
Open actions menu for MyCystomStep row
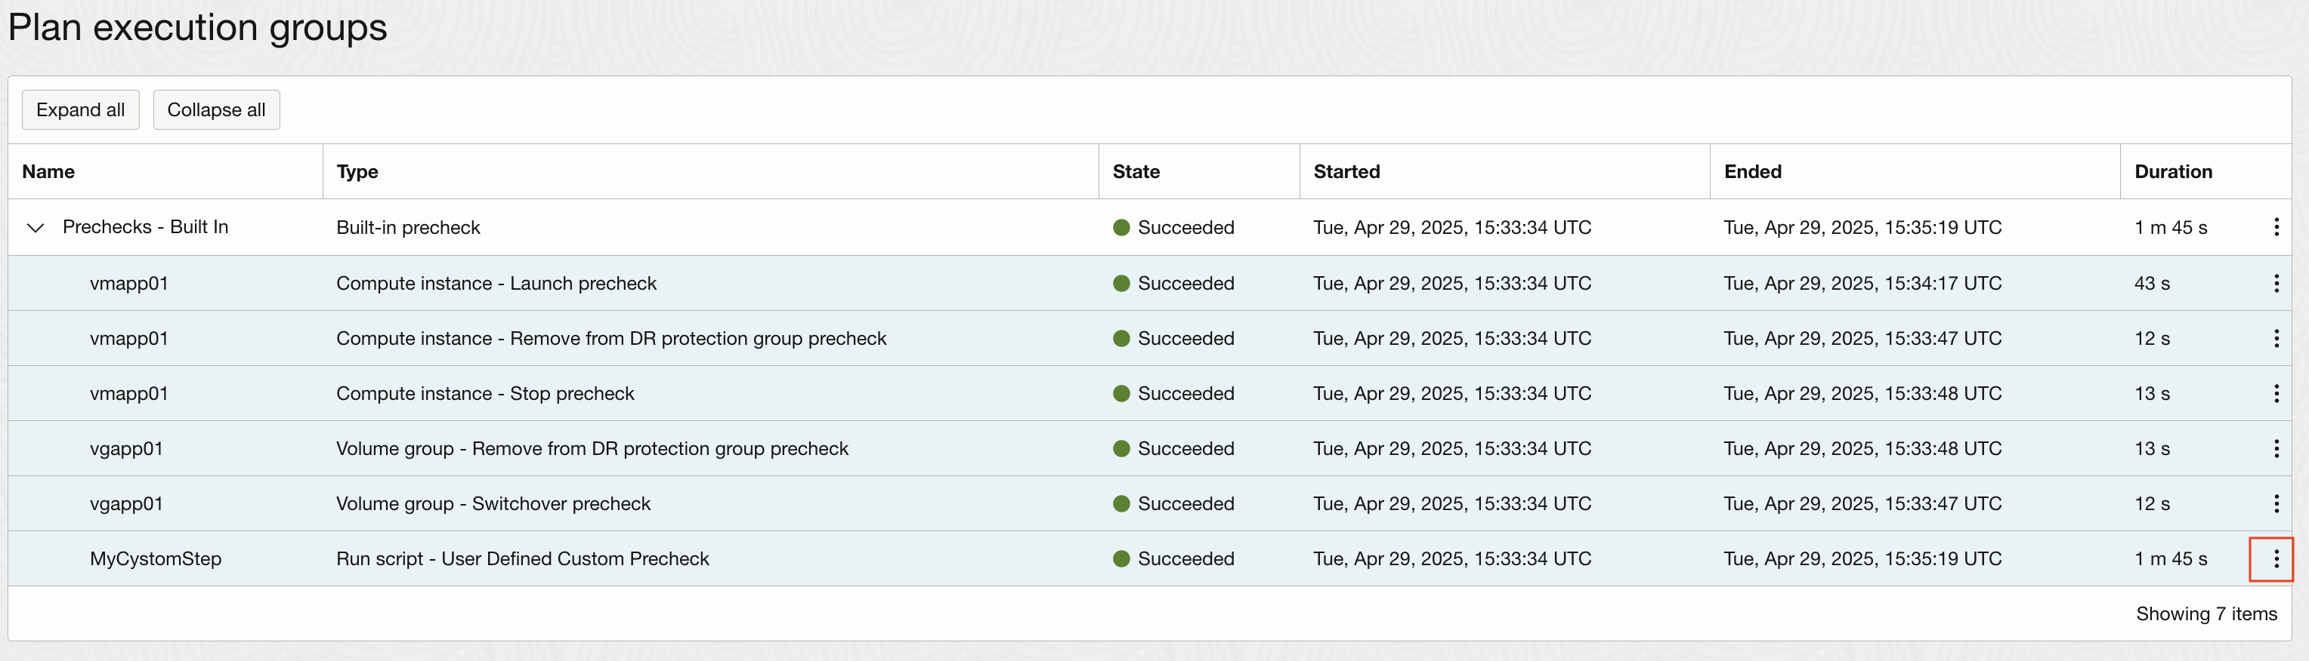click(2276, 559)
